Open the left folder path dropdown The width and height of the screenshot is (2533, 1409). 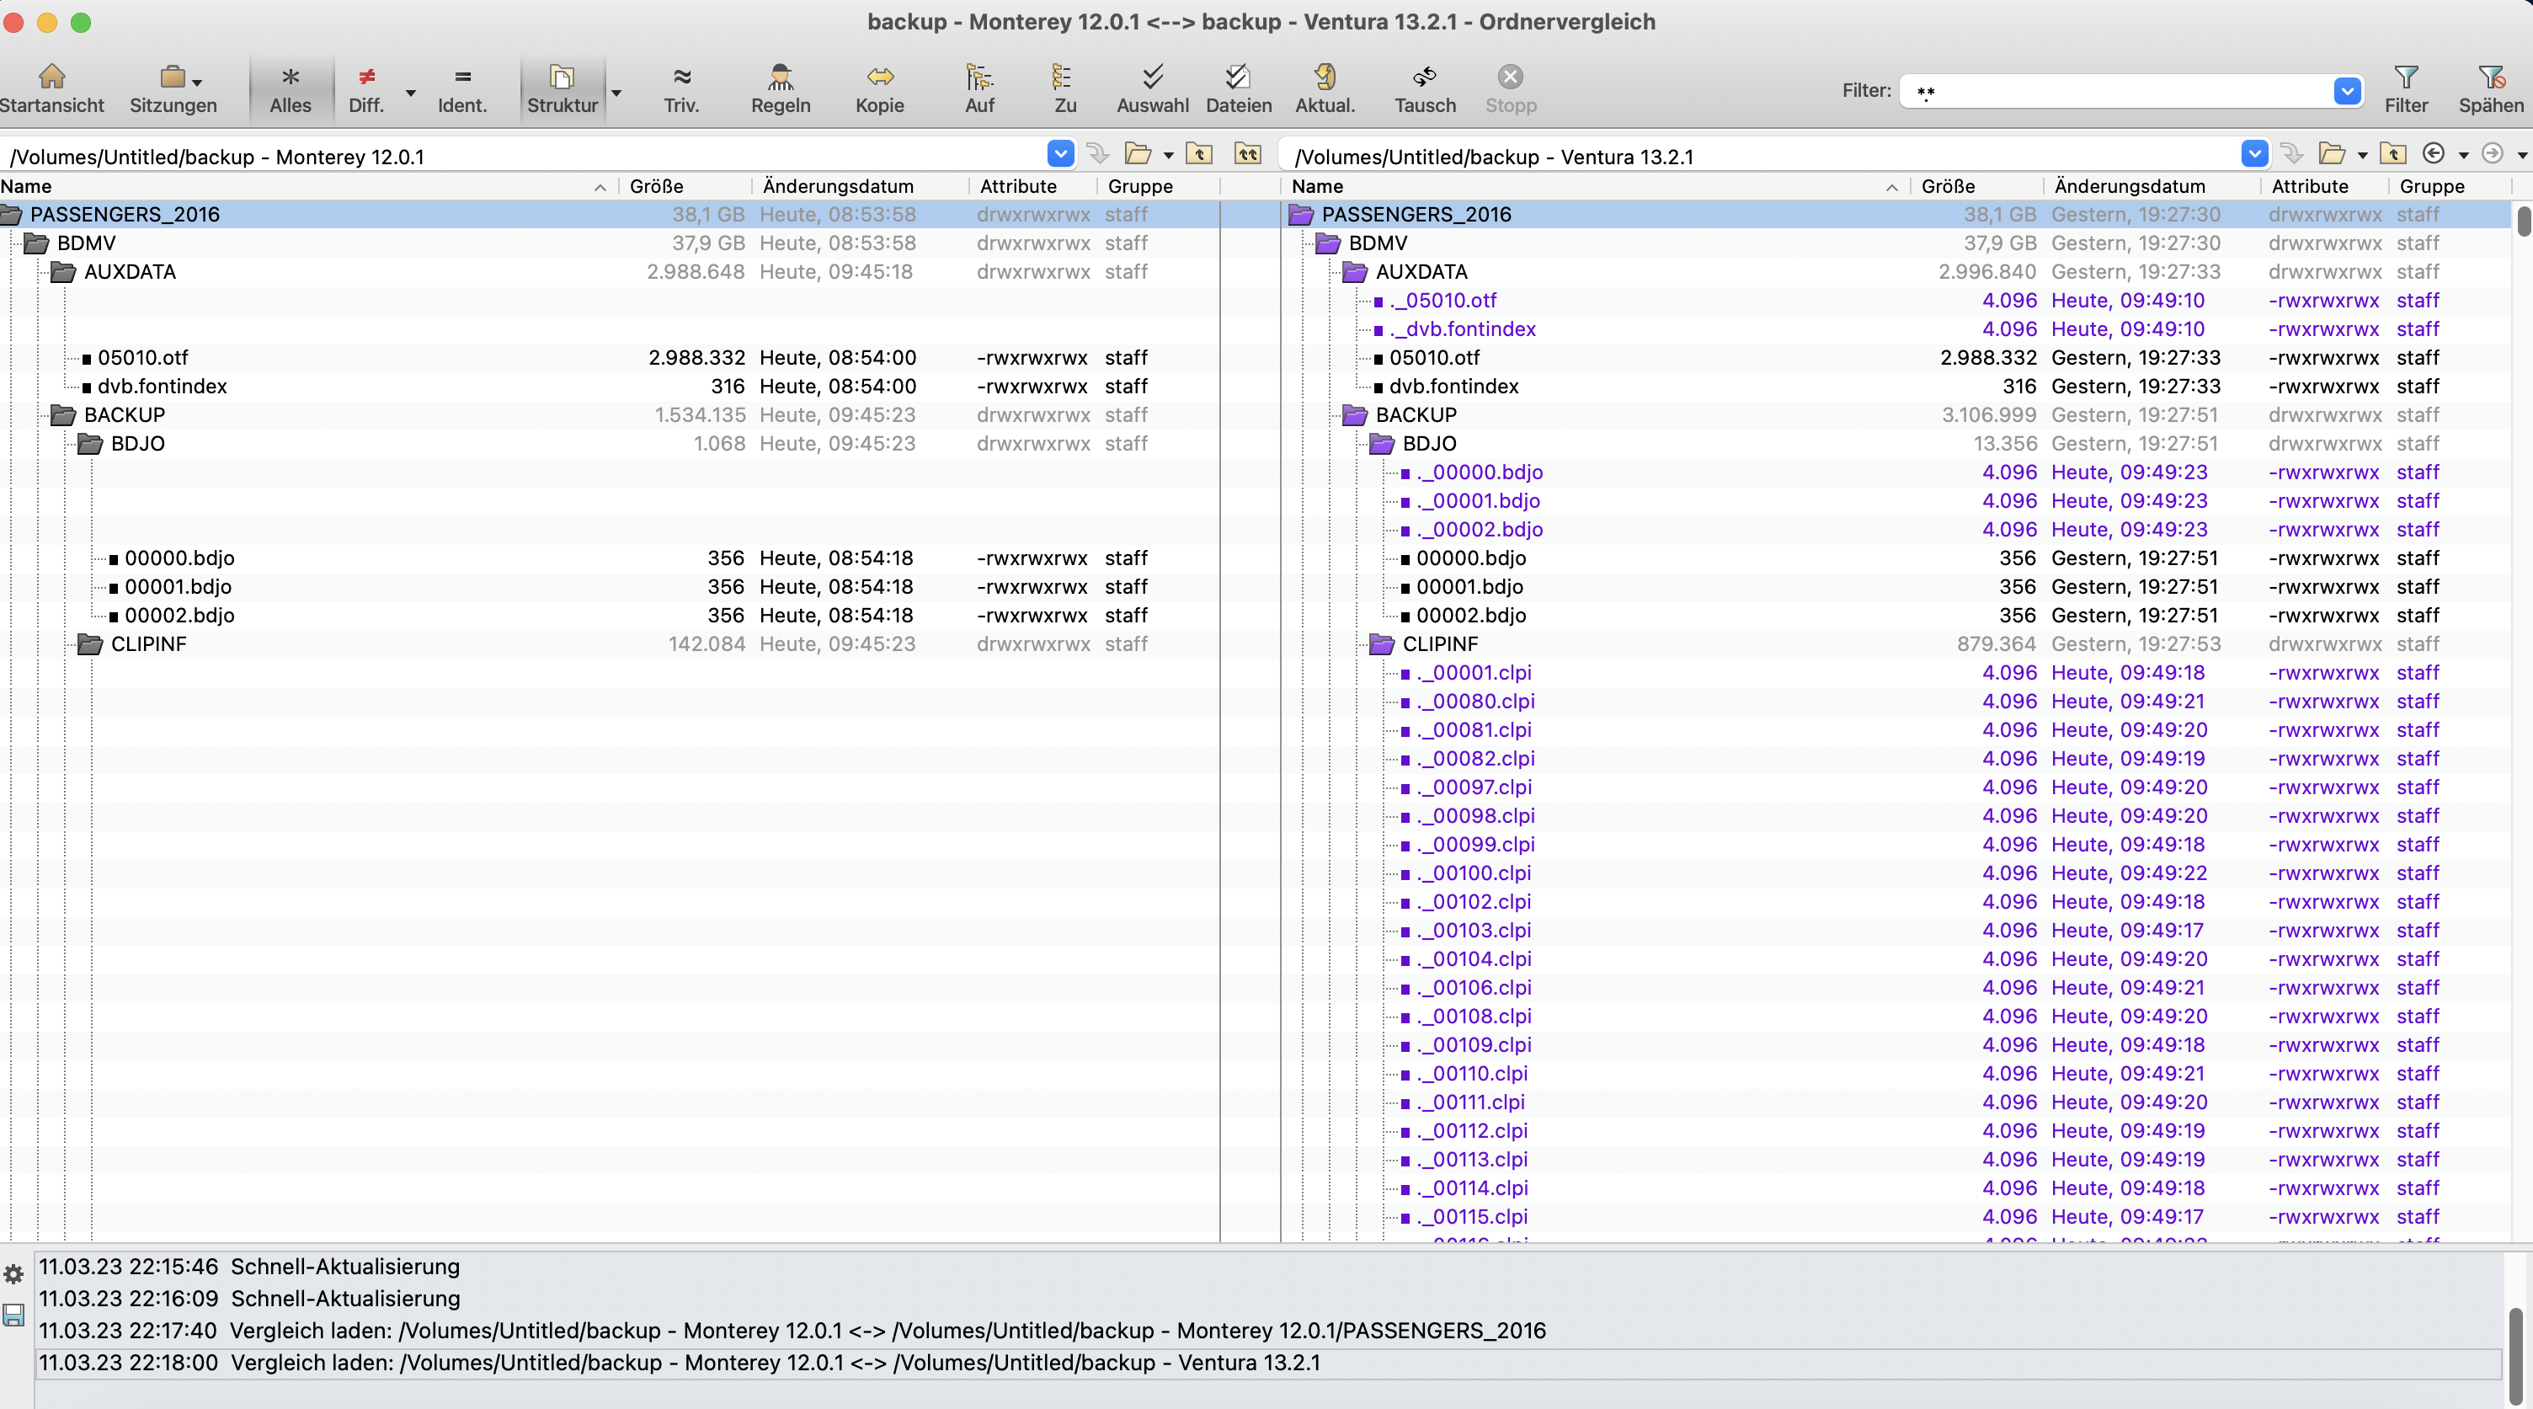(x=1060, y=154)
